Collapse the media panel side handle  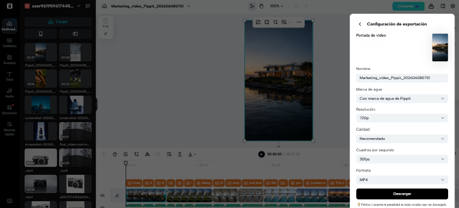[96, 104]
